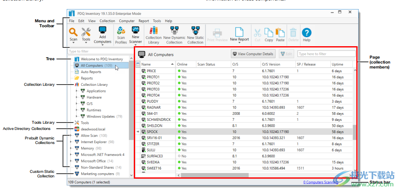
Task: Click the Type here to filter field
Action: click(326, 54)
